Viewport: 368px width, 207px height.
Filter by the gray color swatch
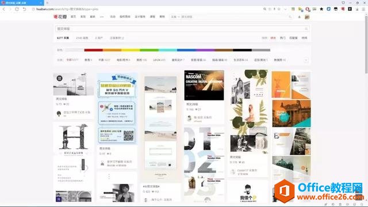[261, 50]
